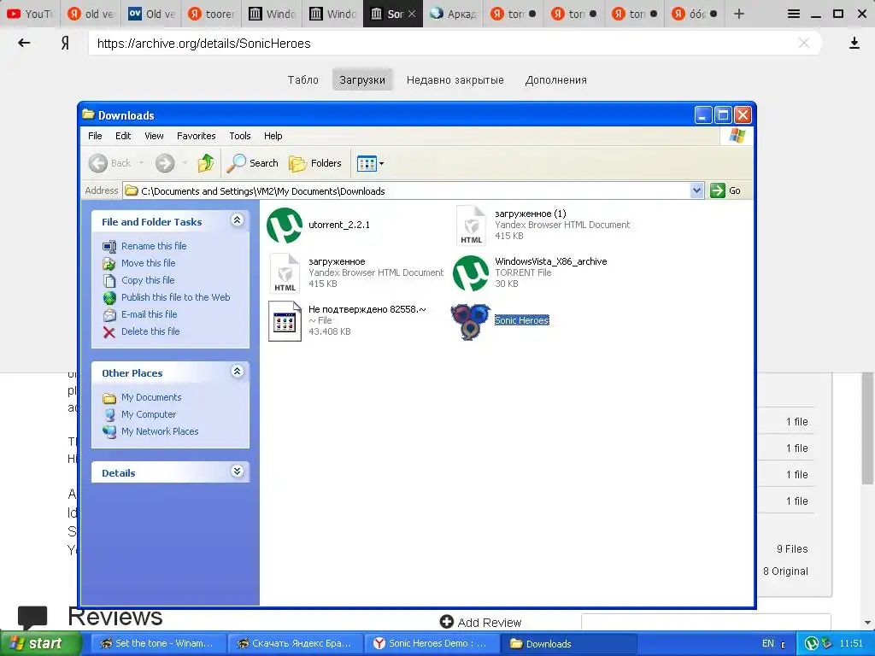Open the Windows start menu
Viewport: 875px width, 656px height.
click(x=41, y=643)
